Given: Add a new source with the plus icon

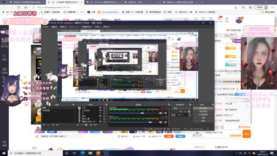Looking at the screenshot, I should (x=78, y=125).
